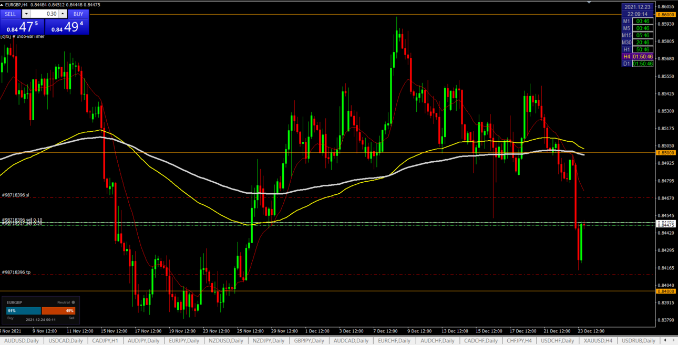678x345 pixels.
Task: Select M30 row in bar timer
Action: tap(638, 43)
